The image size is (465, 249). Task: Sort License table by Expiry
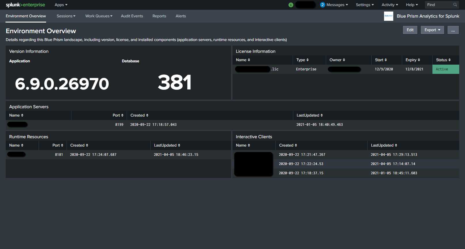pos(413,60)
